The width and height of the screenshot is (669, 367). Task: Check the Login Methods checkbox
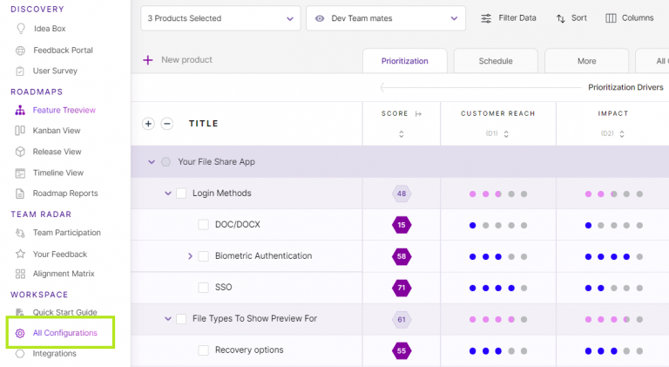181,194
